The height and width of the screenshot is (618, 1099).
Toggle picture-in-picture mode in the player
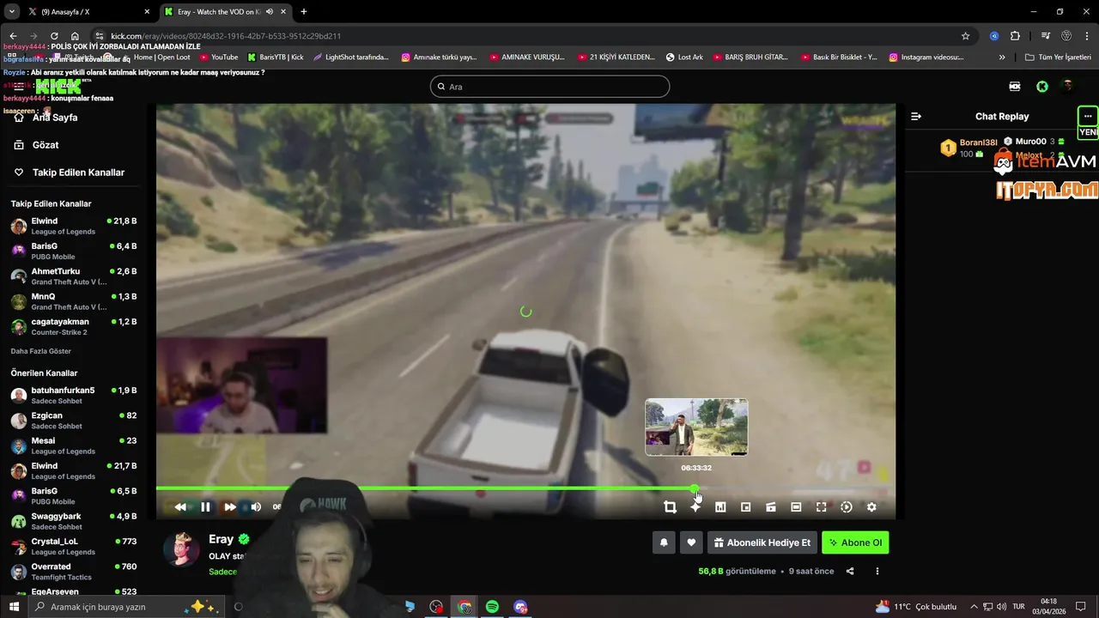(x=745, y=507)
